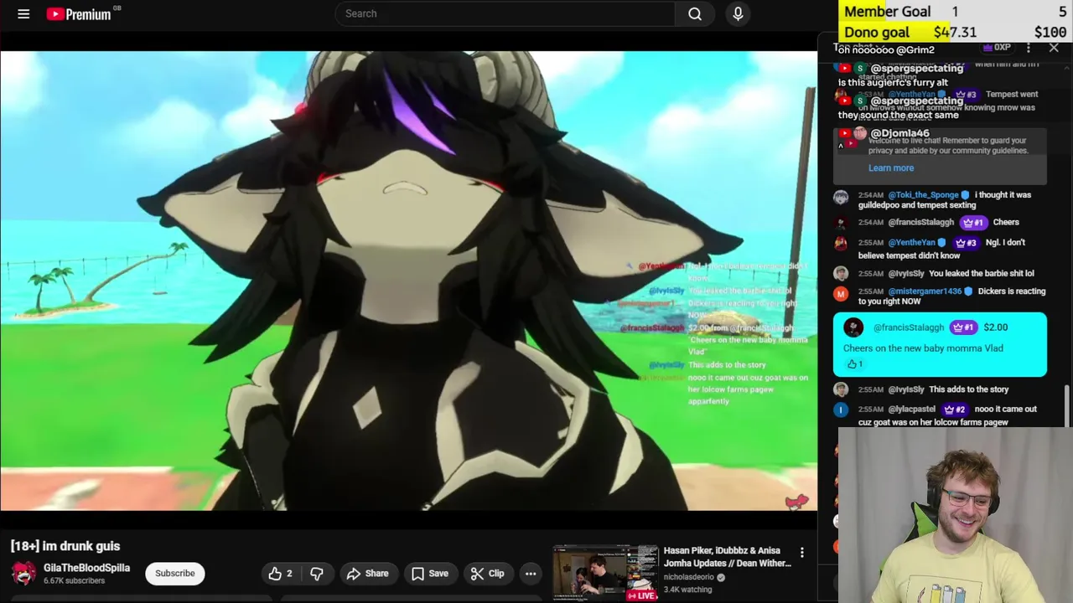
Task: Like the $2.00 super chat message
Action: pyautogui.click(x=853, y=364)
